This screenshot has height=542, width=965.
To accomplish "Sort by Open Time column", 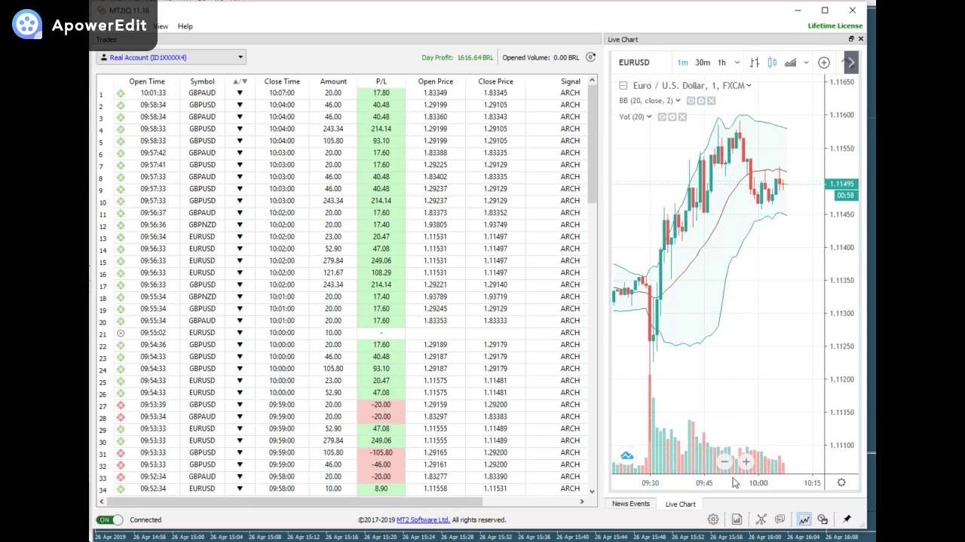I will pyautogui.click(x=147, y=81).
